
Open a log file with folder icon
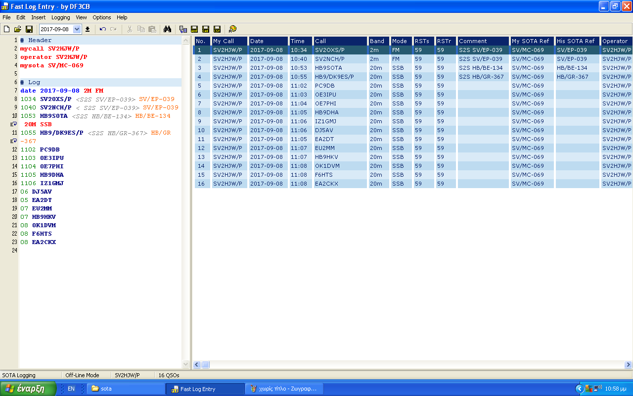click(x=18, y=29)
